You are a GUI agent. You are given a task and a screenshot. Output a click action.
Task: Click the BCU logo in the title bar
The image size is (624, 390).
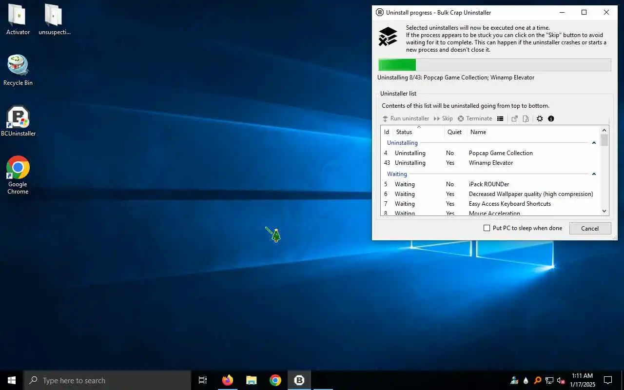click(x=380, y=13)
